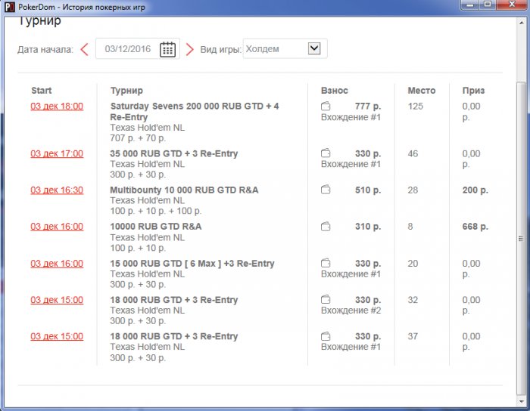The height and width of the screenshot is (411, 530).
Task: Click the vertical scrollbar thumb
Action: tap(522, 239)
